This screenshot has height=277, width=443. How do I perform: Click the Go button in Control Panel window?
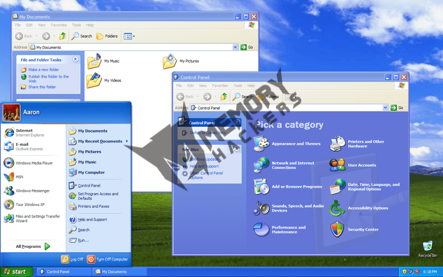pos(397,107)
